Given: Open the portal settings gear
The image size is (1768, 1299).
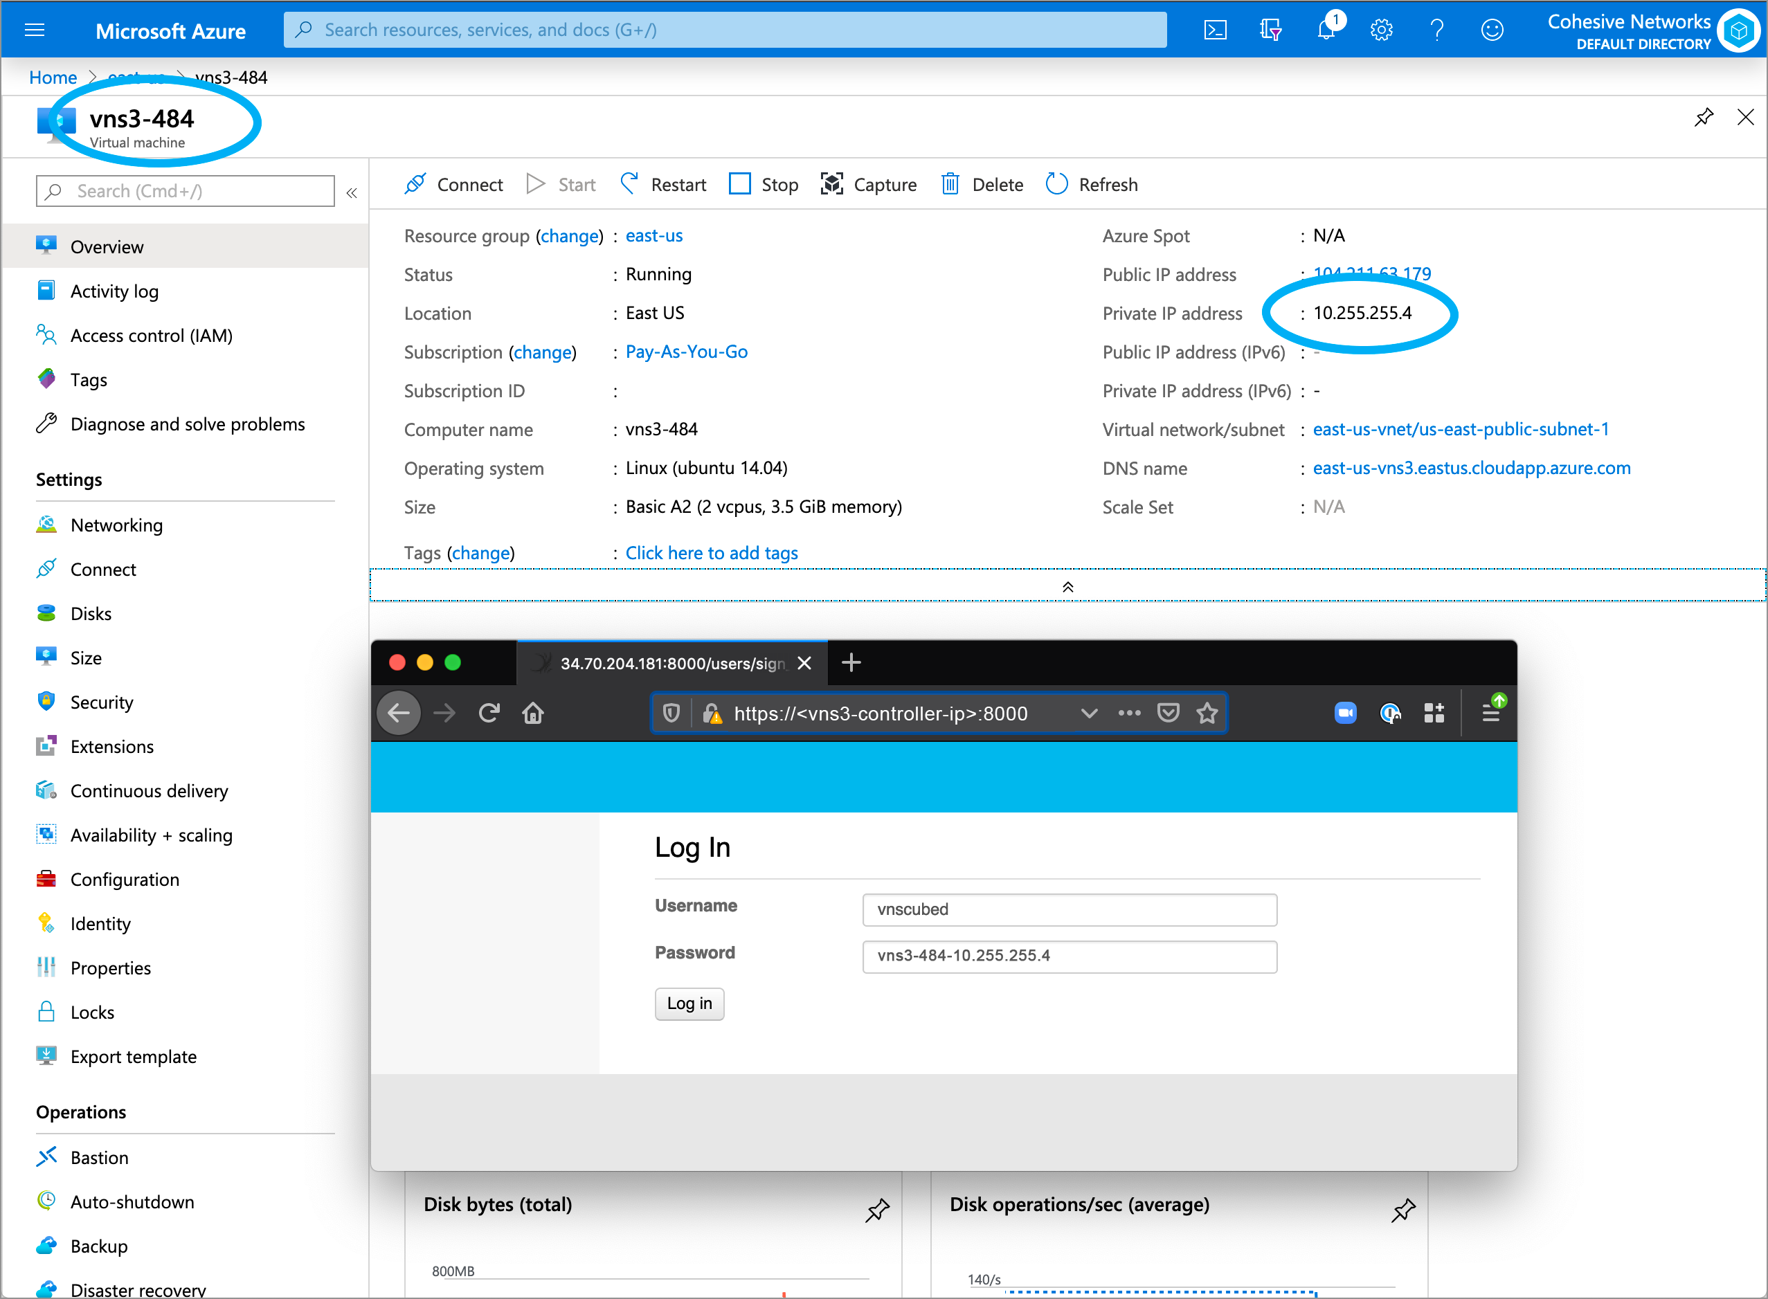Looking at the screenshot, I should (x=1381, y=30).
